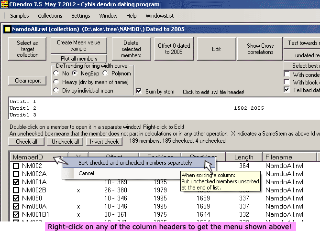Click the Edit button
The image size is (320, 231).
(216, 49)
